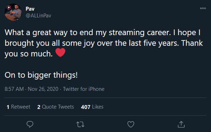Click the Twitter for iPhone source link
The height and width of the screenshot is (132, 211).
84,89
